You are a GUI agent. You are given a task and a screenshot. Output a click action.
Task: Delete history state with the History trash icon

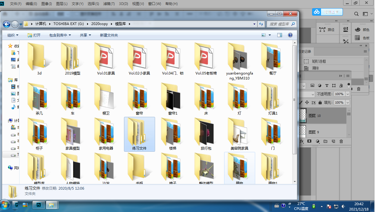point(359,89)
